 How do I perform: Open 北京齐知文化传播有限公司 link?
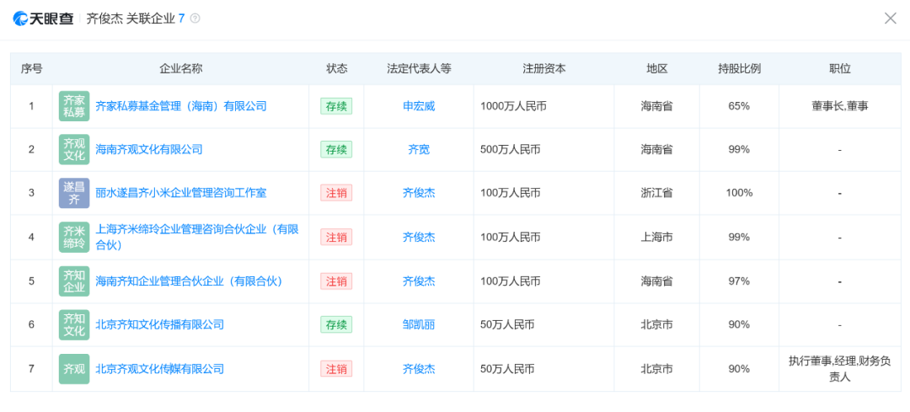(159, 325)
